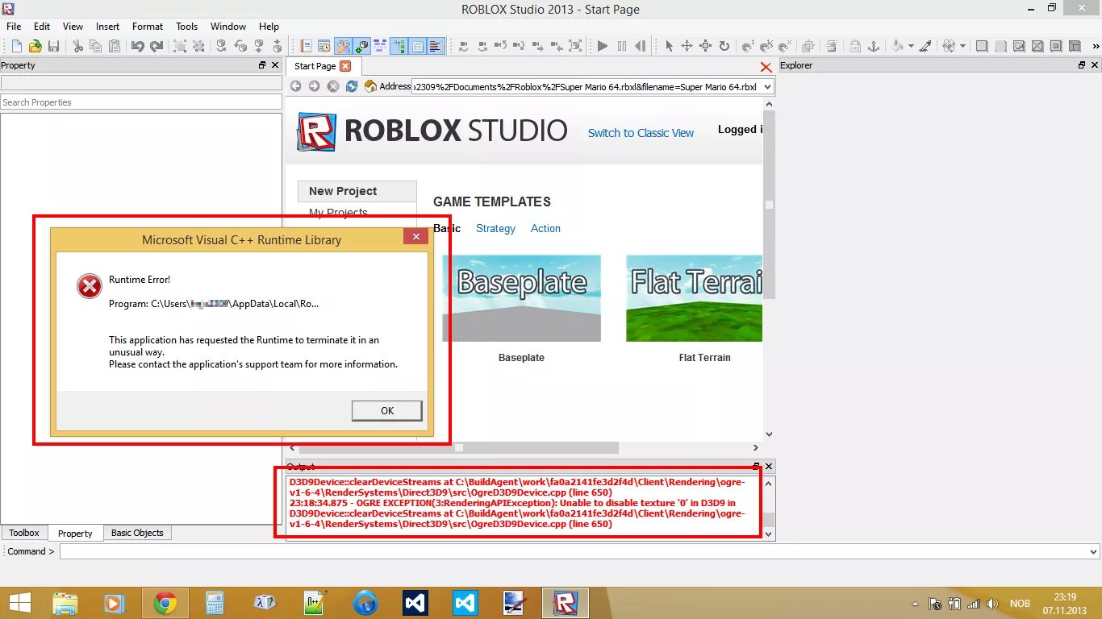The image size is (1102, 619).
Task: Ungroup the selected model
Action: (198, 47)
